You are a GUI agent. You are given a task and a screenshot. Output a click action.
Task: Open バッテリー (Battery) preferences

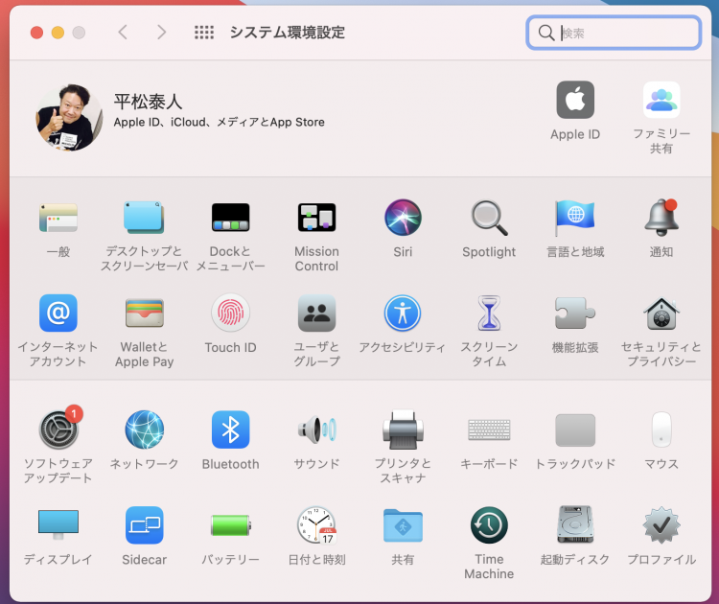click(x=231, y=525)
